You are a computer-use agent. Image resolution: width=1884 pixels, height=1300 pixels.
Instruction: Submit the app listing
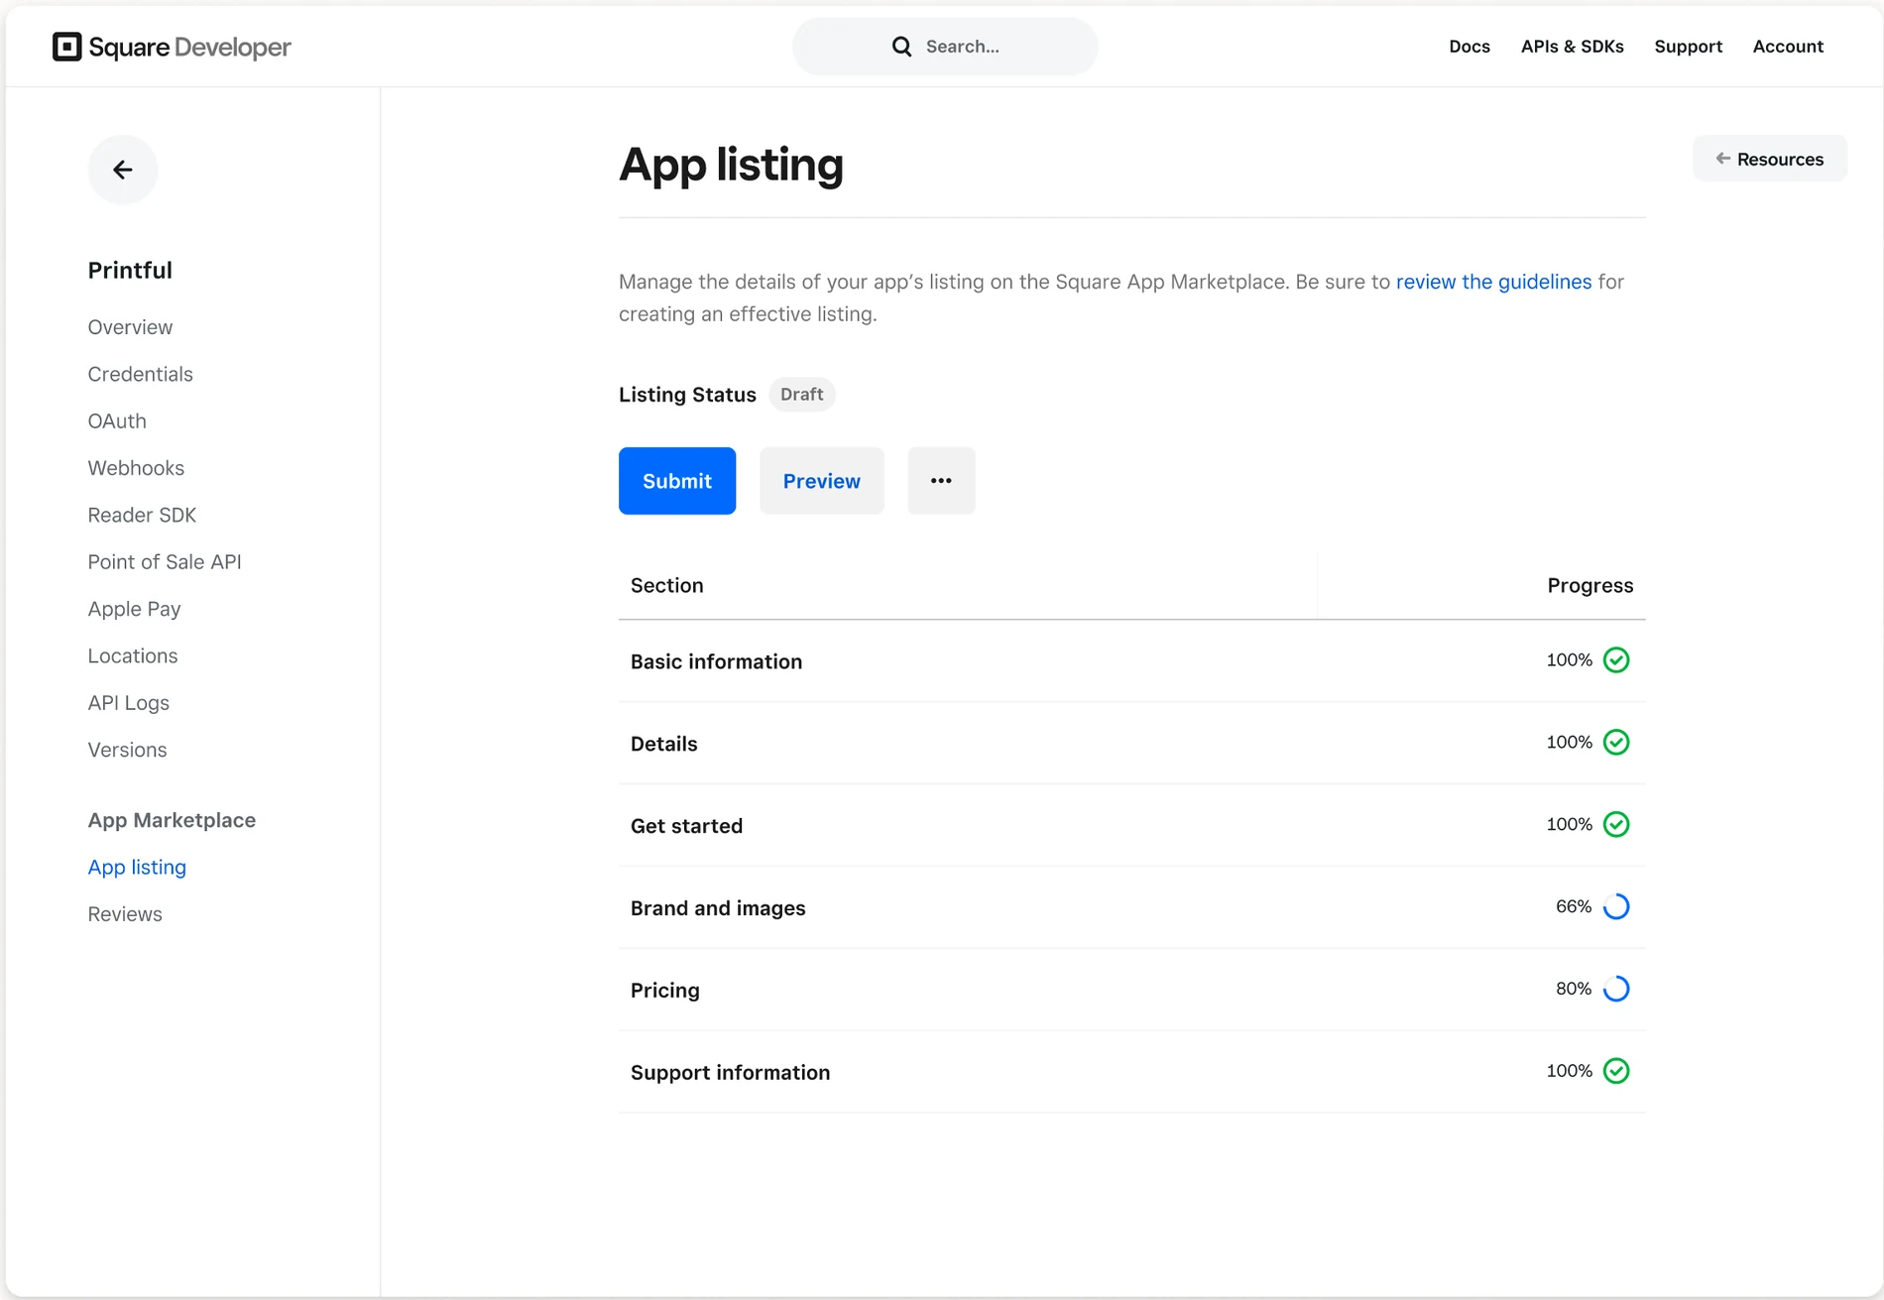click(x=677, y=481)
